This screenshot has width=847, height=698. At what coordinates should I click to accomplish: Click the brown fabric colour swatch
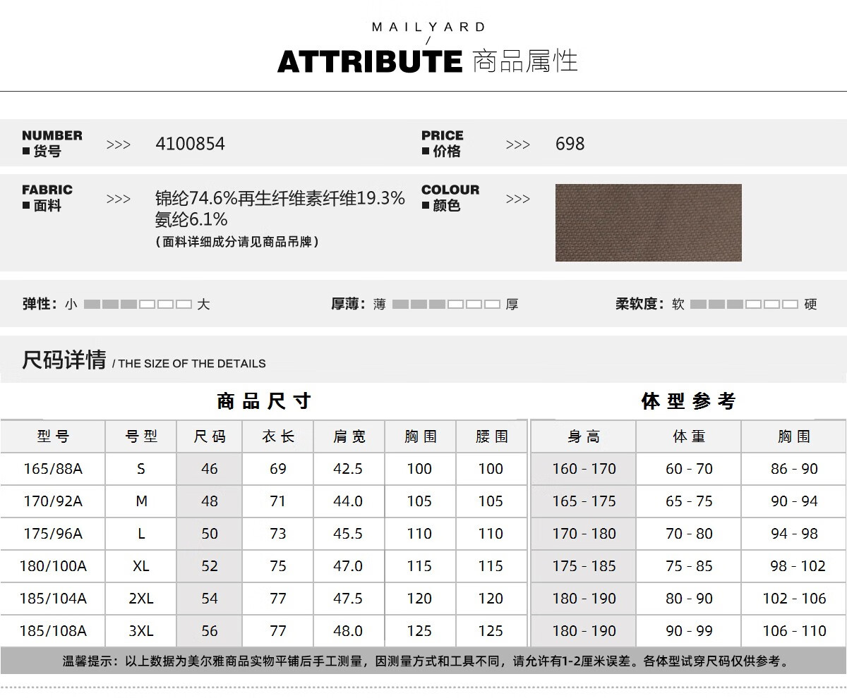648,223
